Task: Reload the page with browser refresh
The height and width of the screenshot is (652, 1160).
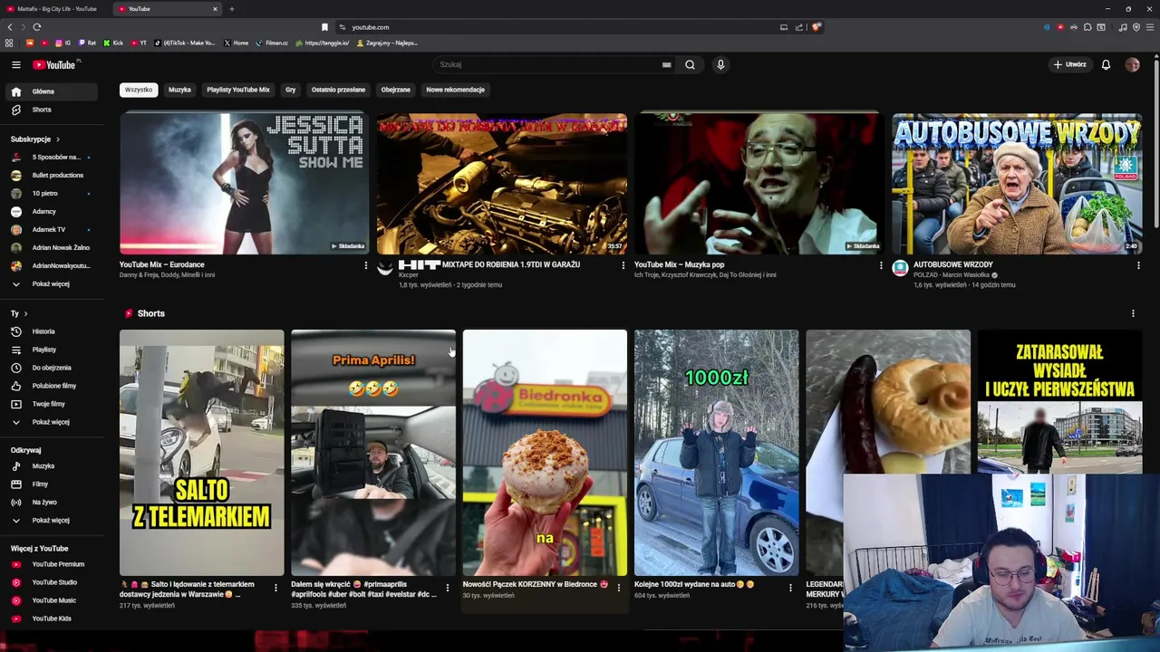Action: [36, 27]
